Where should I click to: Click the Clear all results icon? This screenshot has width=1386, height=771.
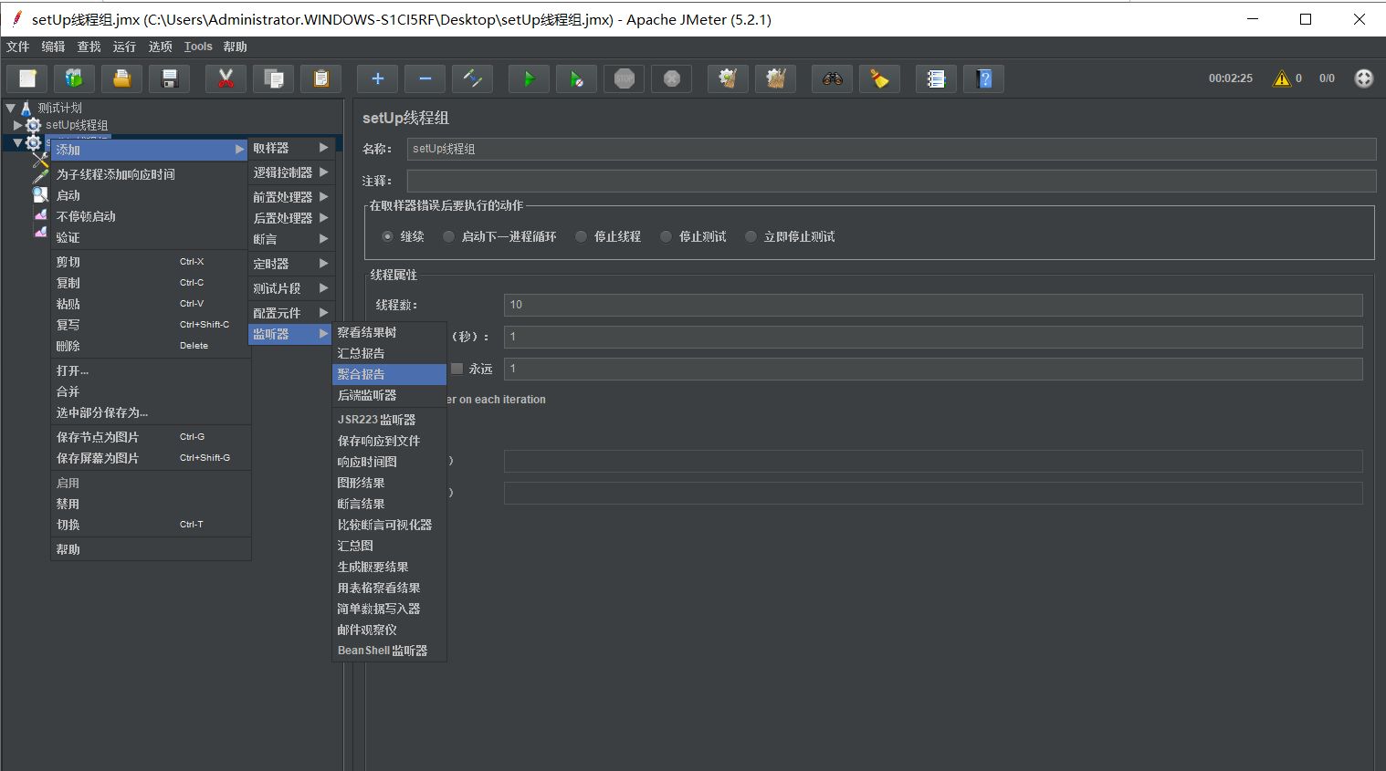coord(775,78)
